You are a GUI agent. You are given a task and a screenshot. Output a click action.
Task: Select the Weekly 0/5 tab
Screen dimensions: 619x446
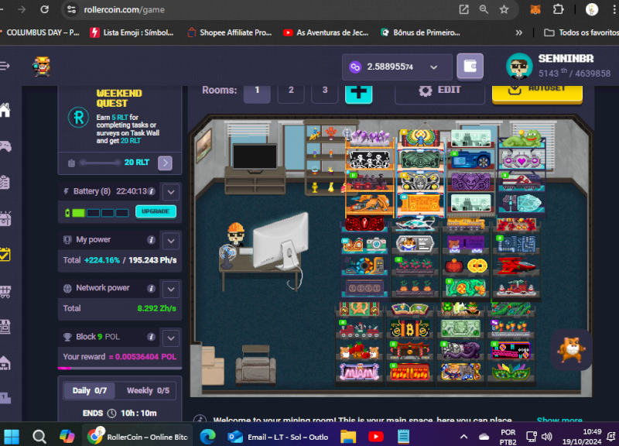(148, 391)
